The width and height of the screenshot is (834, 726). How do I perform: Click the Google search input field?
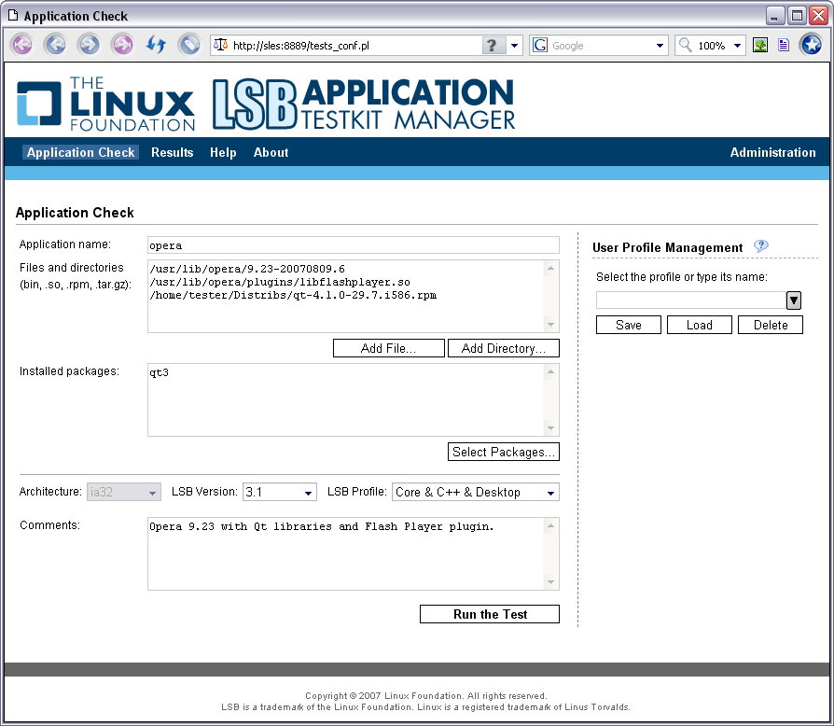[x=601, y=46]
